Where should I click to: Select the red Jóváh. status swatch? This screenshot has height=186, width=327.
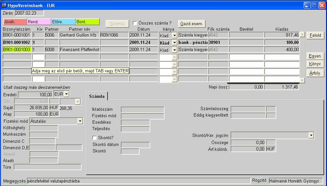pyautogui.click(x=15, y=22)
